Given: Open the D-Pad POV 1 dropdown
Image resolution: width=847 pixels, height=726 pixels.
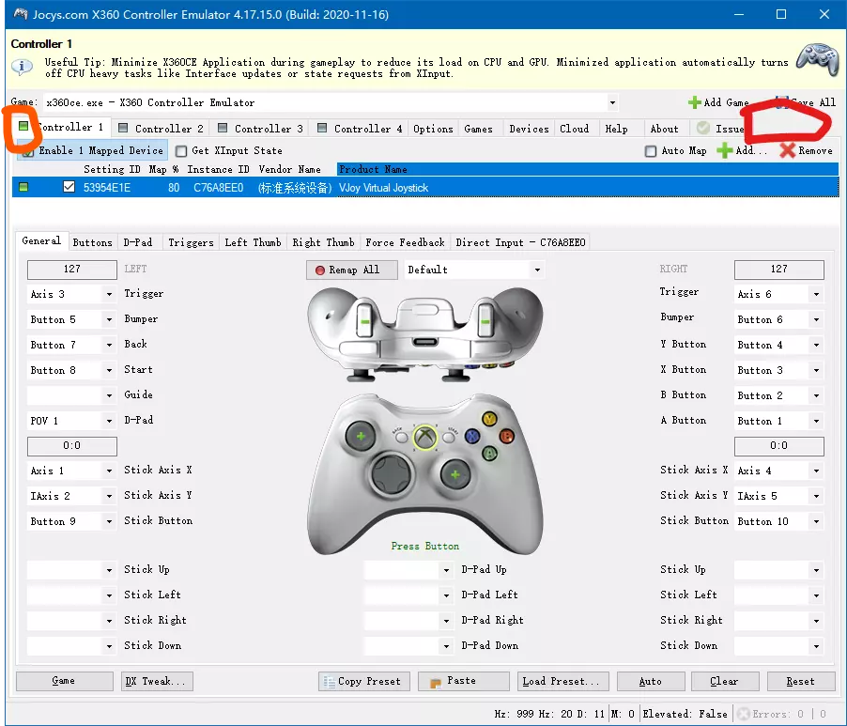Looking at the screenshot, I should (x=109, y=420).
